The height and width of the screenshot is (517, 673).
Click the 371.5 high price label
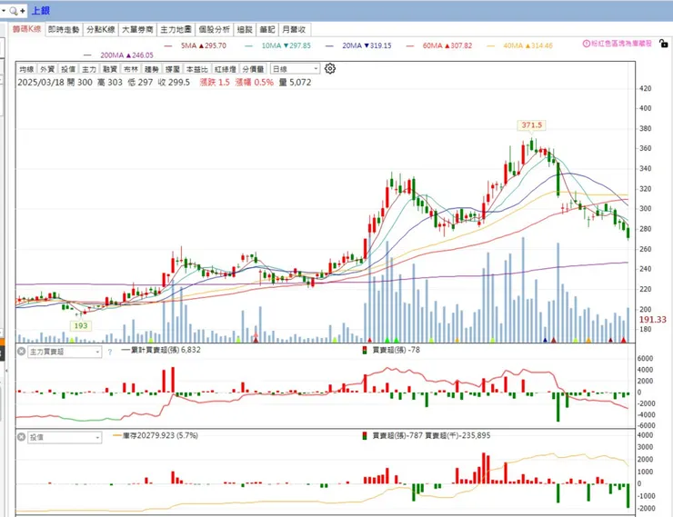(x=531, y=125)
